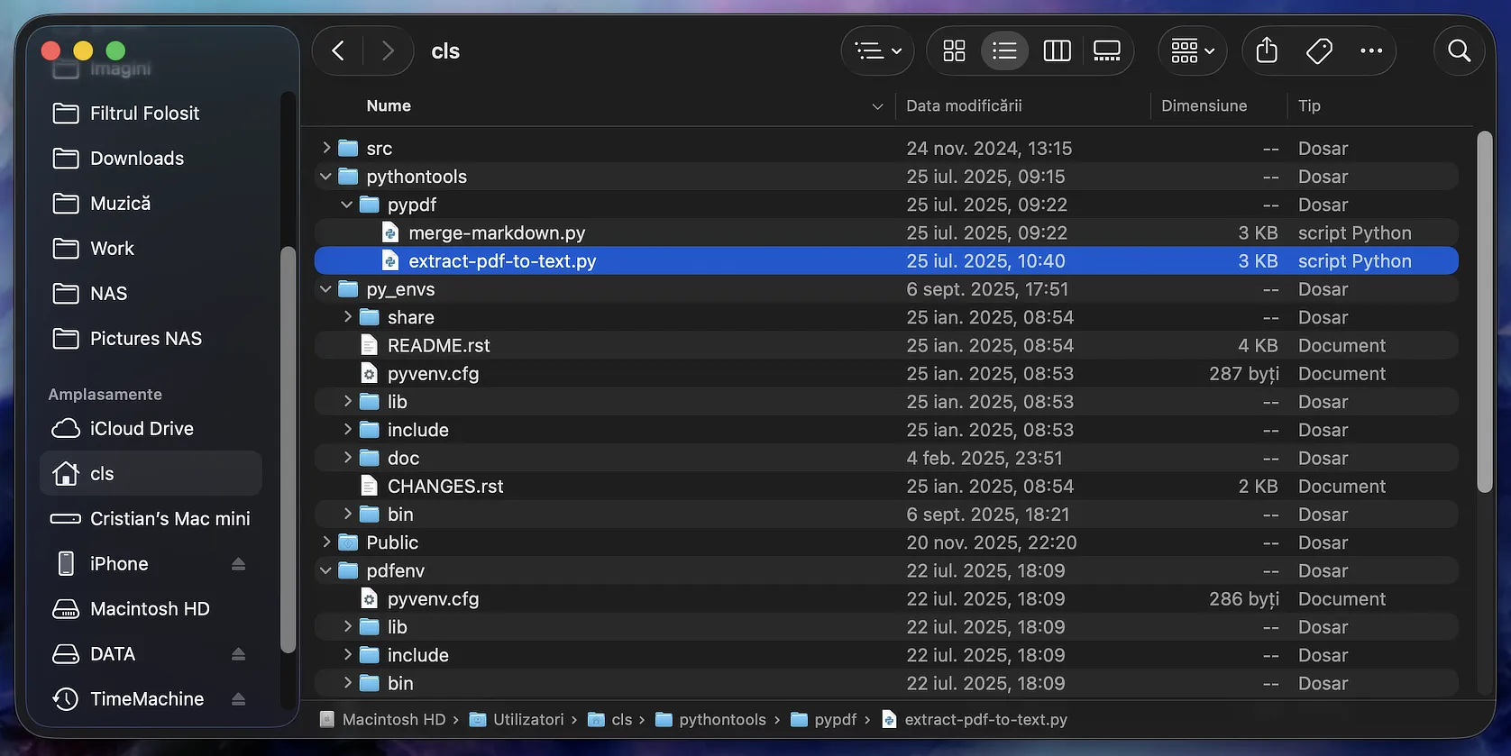This screenshot has height=756, width=1511.
Task: Go back with the left chevron
Action: point(338,51)
